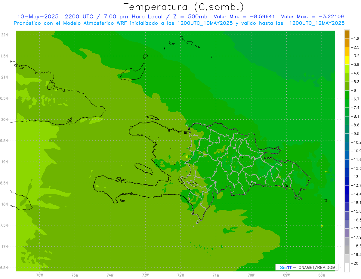361x279 pixels.
Task: Select the '75W' longitude label
Action: click(x=75, y=275)
